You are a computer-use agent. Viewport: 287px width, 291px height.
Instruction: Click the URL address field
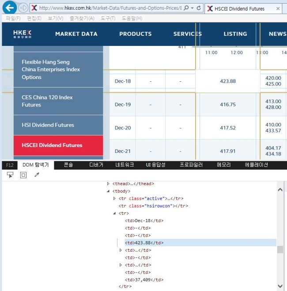point(110,8)
